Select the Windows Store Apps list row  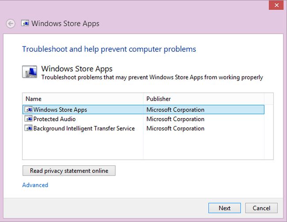coord(143,109)
